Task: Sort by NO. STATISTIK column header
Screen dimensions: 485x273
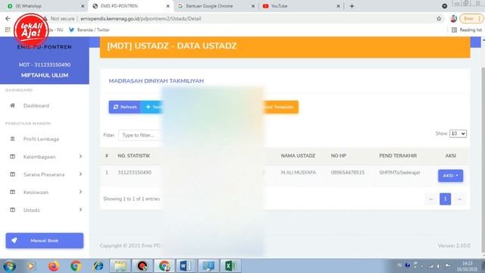Action: [133, 155]
